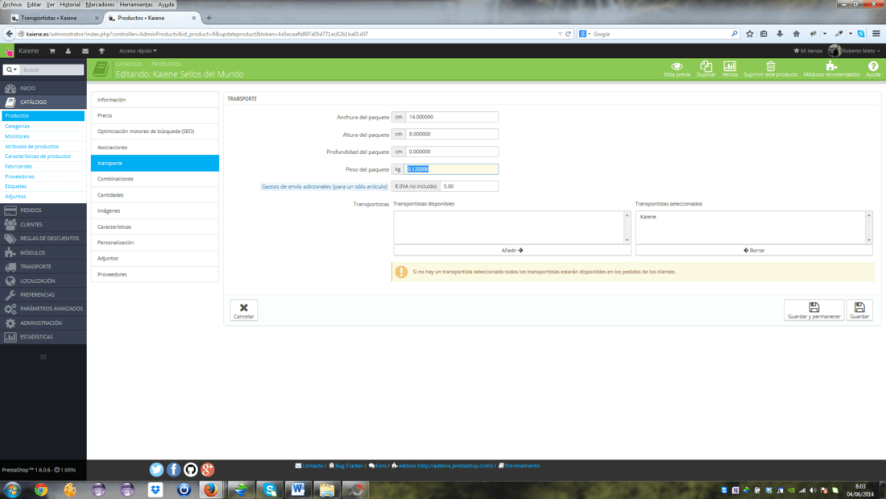Click the trophy icon in header
The width and height of the screenshot is (886, 499).
(x=101, y=51)
